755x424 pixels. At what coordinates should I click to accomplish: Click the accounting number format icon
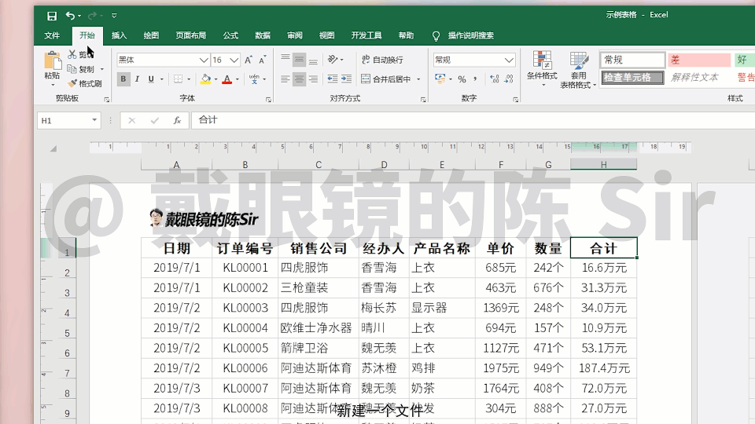click(x=440, y=79)
